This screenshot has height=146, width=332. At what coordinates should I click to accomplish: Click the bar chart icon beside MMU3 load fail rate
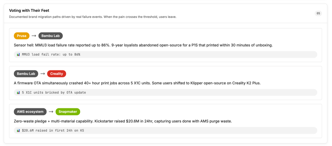pos(18,54)
